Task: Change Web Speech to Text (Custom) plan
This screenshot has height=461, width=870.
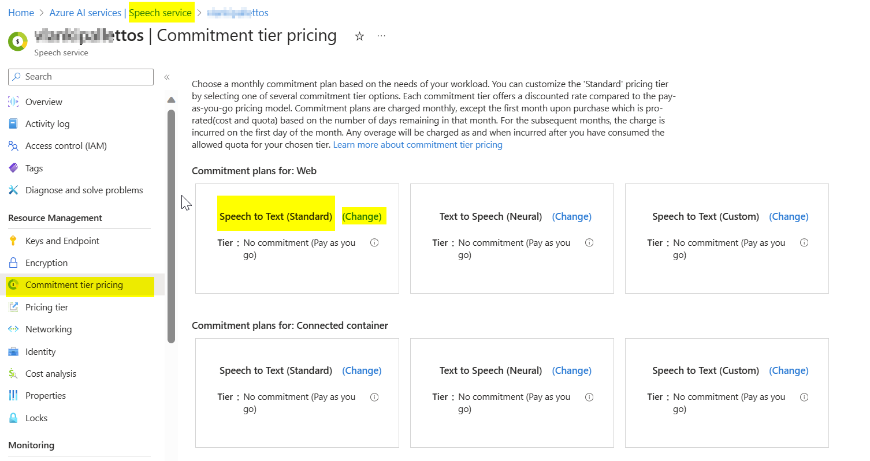Action: coord(789,216)
